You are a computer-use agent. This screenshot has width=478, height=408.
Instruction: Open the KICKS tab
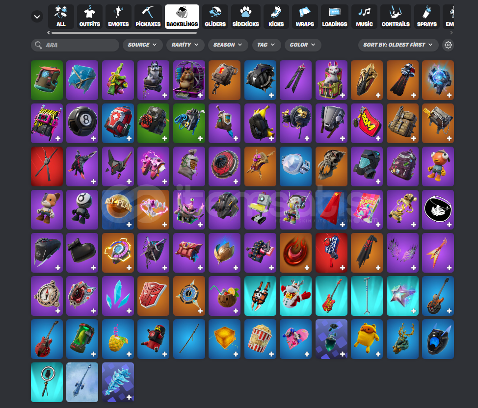point(276,17)
